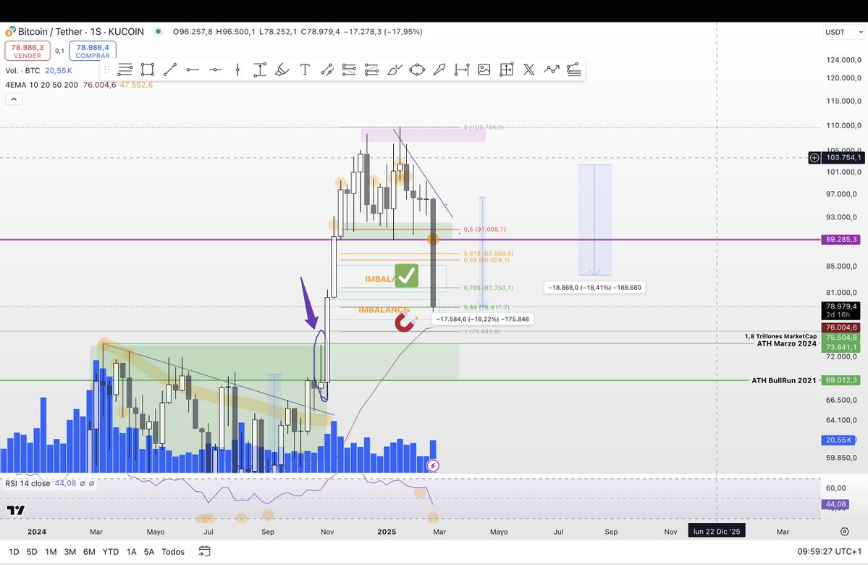
Task: Select the last tool in the drawing toolbar
Action: 574,70
